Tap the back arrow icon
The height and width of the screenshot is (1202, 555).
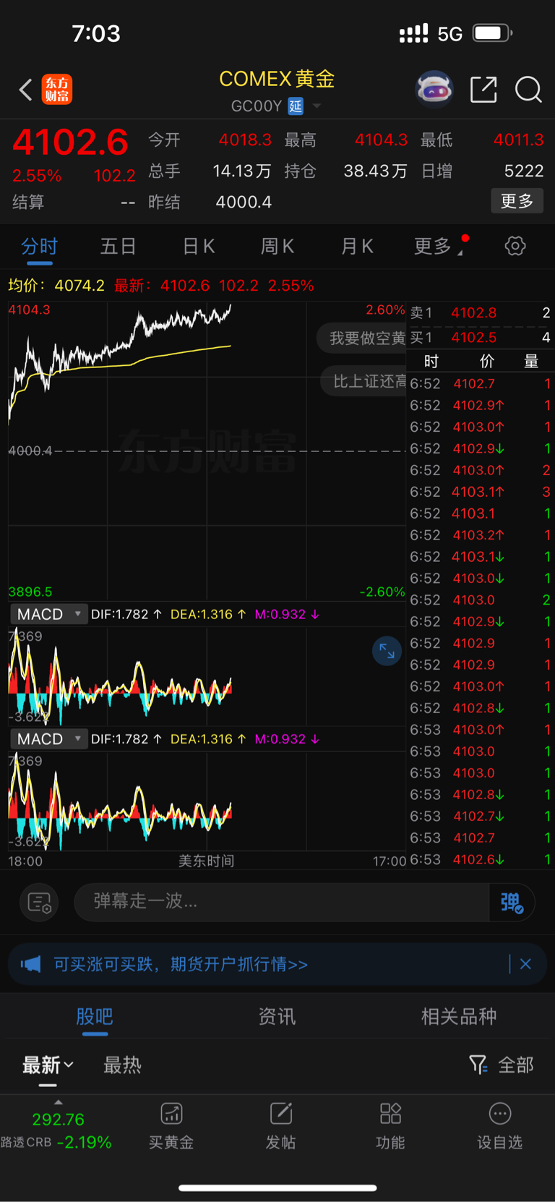pos(25,90)
